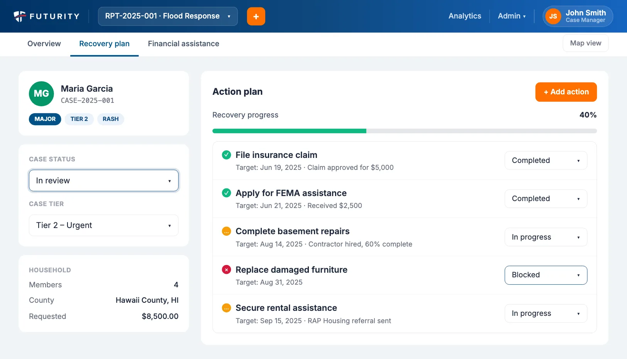627x359 pixels.
Task: Open the Blocked status dropdown for furniture
Action: 546,275
